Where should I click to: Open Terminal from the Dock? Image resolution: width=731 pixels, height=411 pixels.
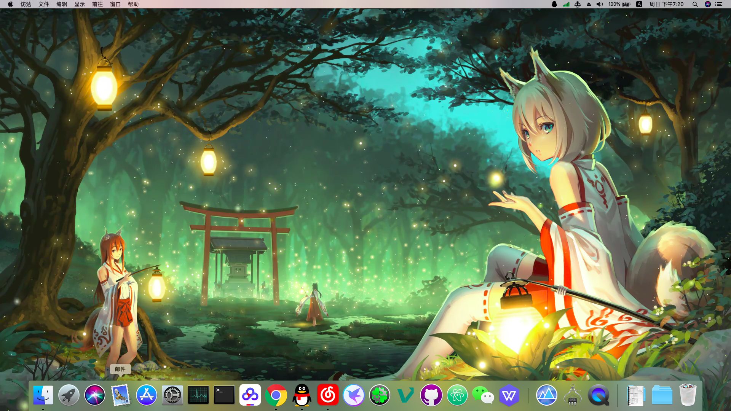point(224,395)
